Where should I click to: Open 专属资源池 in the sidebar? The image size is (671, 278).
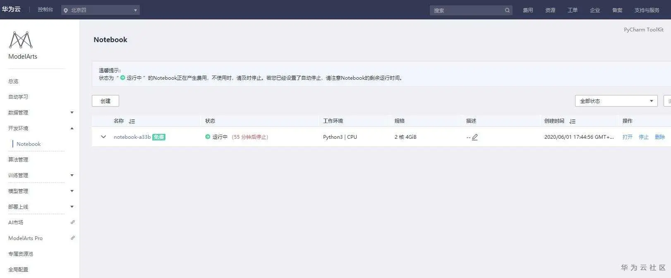click(21, 254)
